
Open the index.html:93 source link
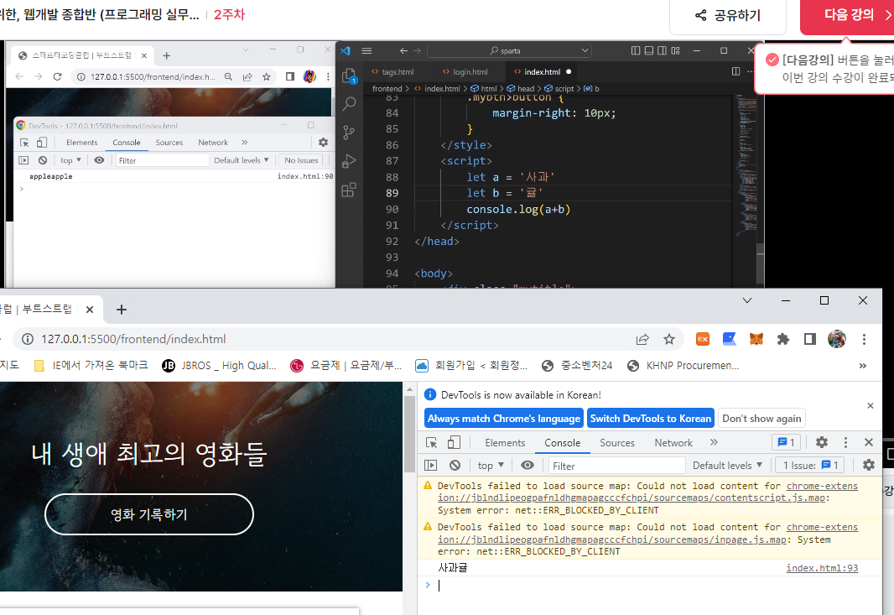pyautogui.click(x=822, y=568)
